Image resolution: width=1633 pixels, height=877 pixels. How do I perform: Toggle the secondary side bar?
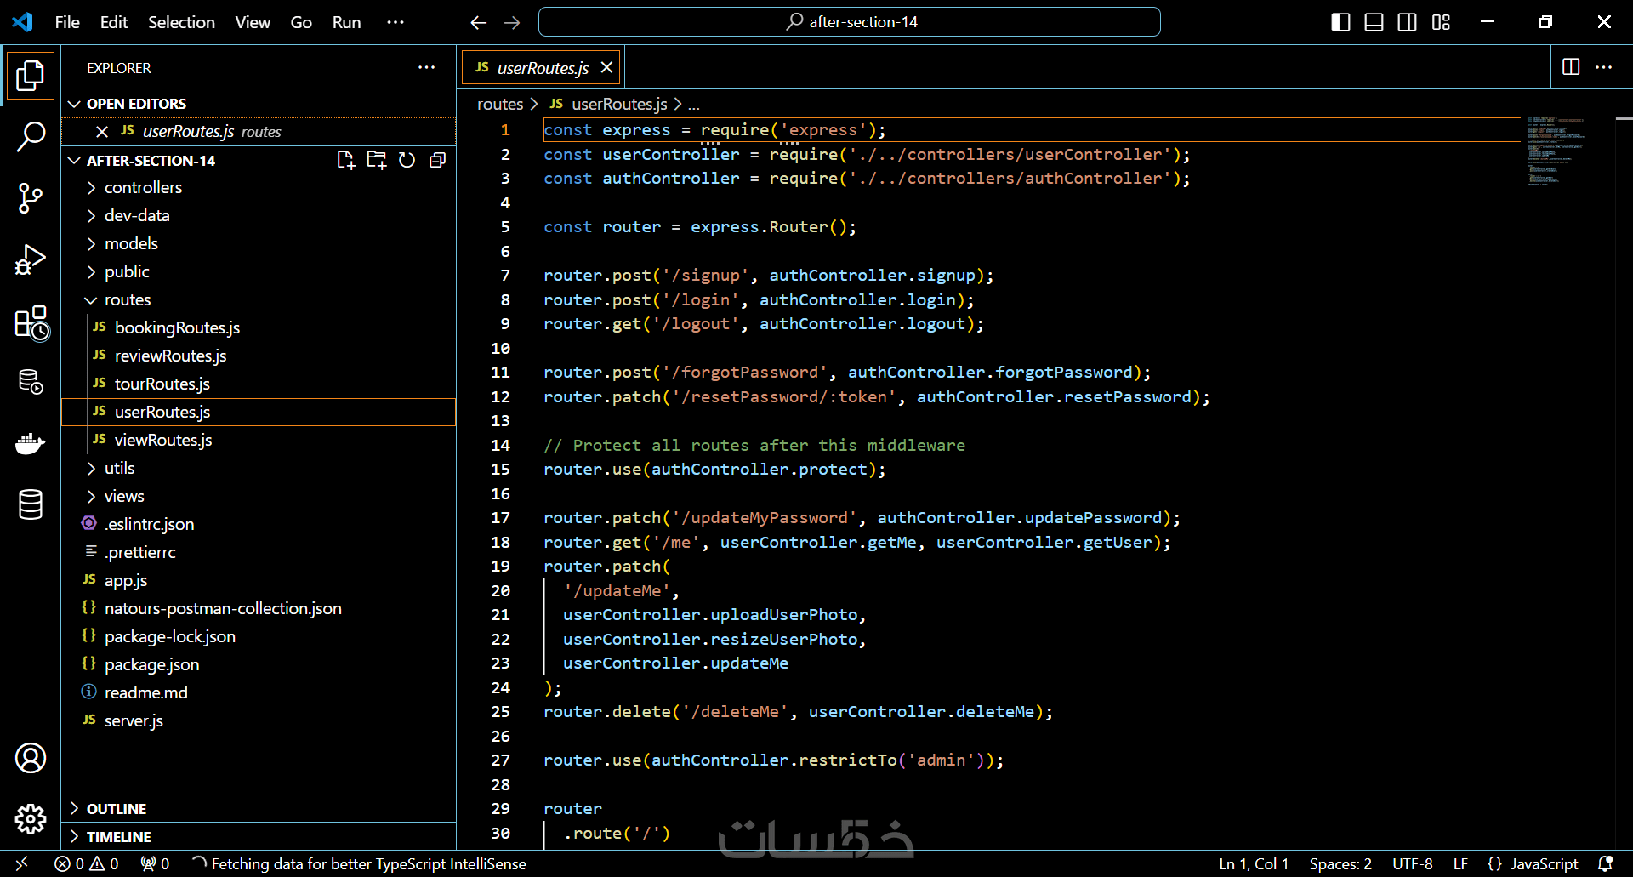click(x=1407, y=22)
